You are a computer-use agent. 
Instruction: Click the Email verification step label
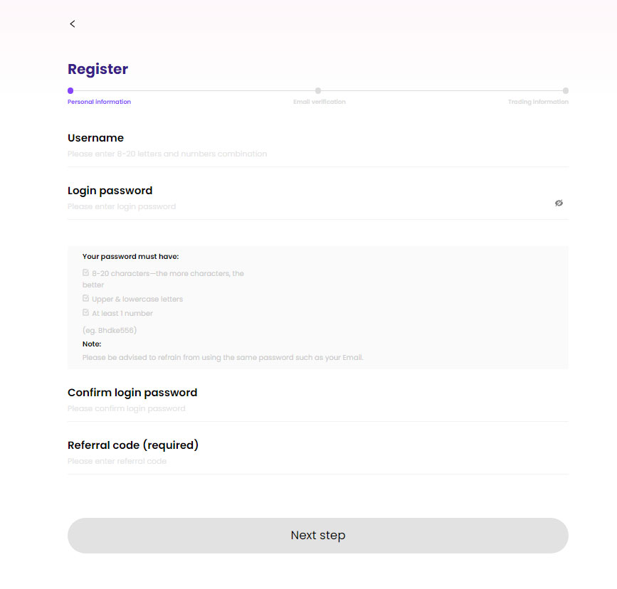(320, 102)
